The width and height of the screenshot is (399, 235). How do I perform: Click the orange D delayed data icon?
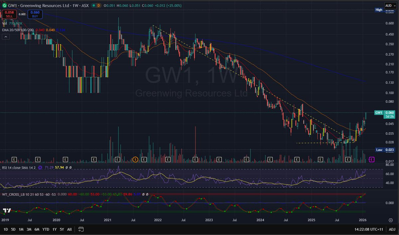98,6
